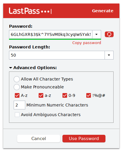
Task: Click the Minimum Numeric Characters input box
Action: pyautogui.click(x=19, y=105)
